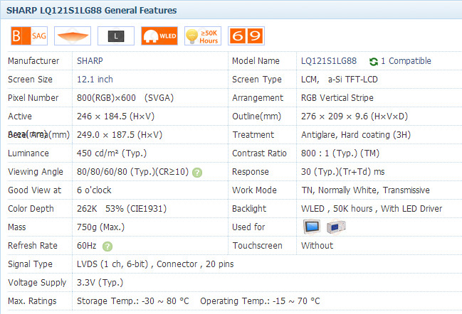Click the ≥50K Hours lifetime icon
The width and height of the screenshot is (462, 314).
[203, 36]
